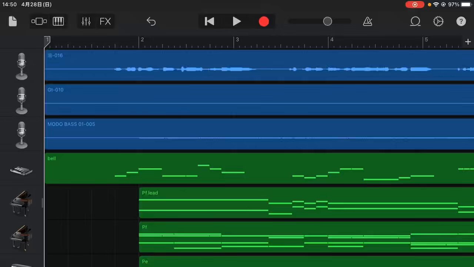Select the top audio region ending -016
This screenshot has width=474, height=267.
coord(259,65)
